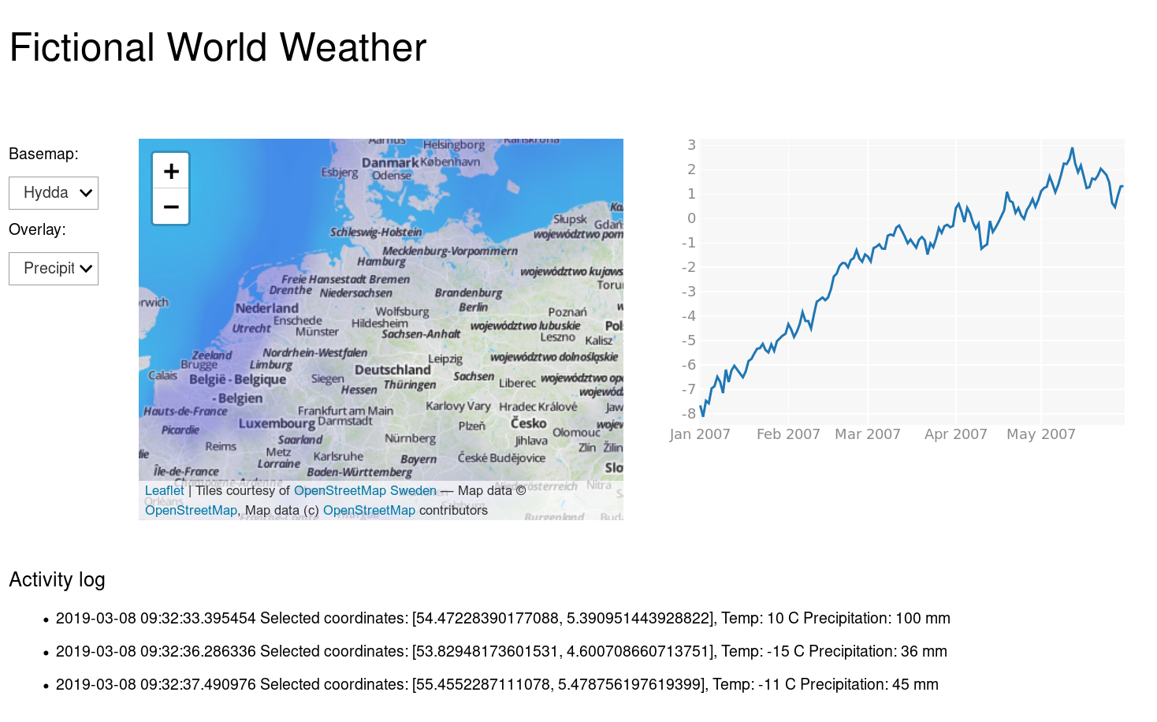Viewport: 1157px width, 722px height.
Task: Click Česko label on the map
Action: 528,423
